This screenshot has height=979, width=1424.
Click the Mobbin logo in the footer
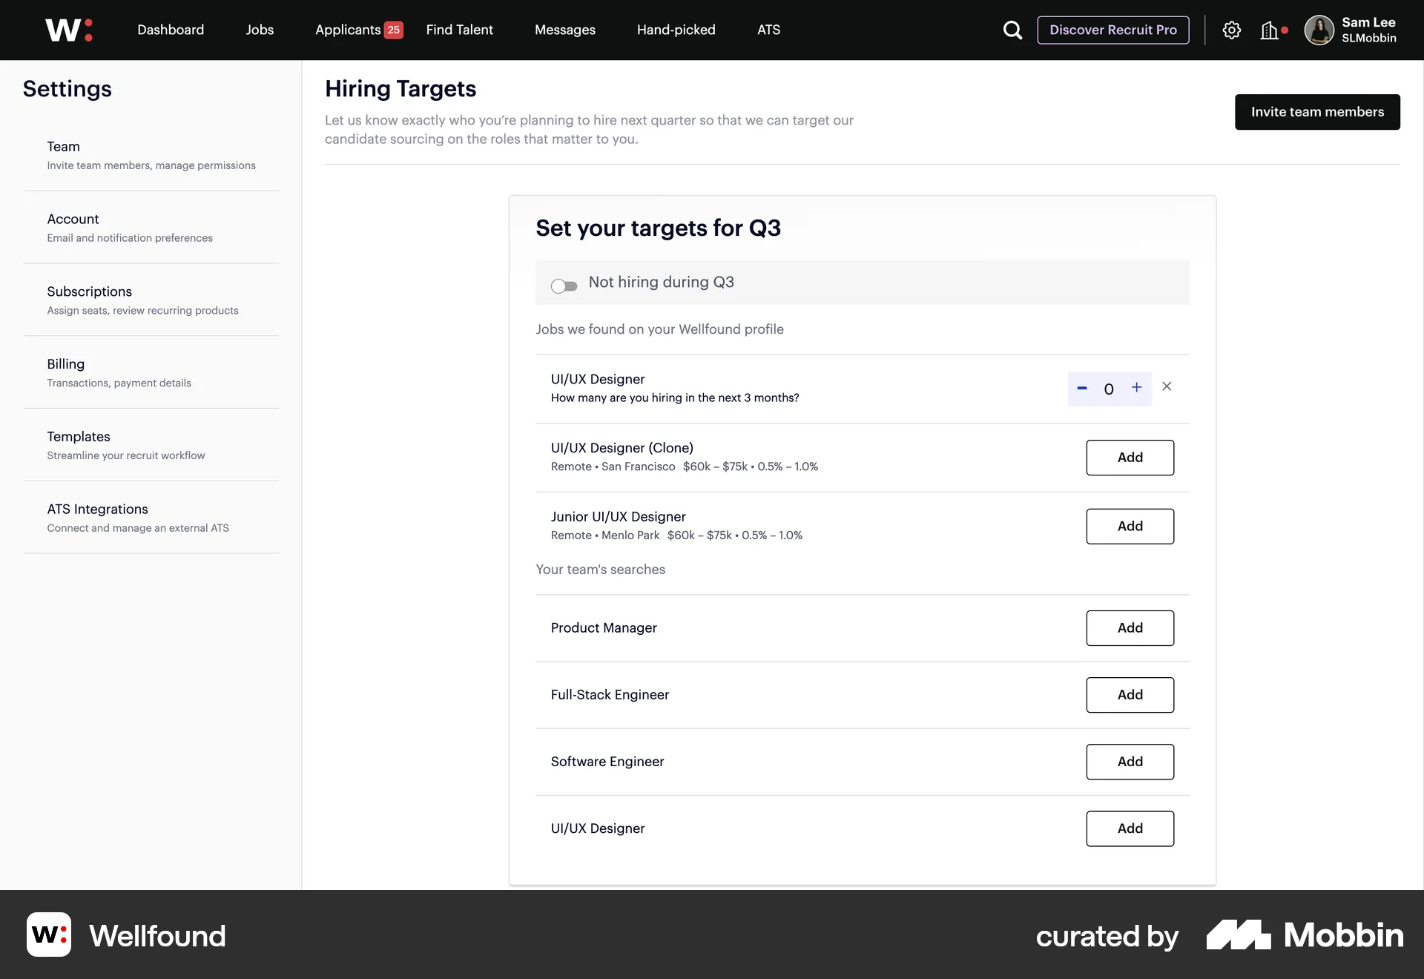pos(1304,935)
